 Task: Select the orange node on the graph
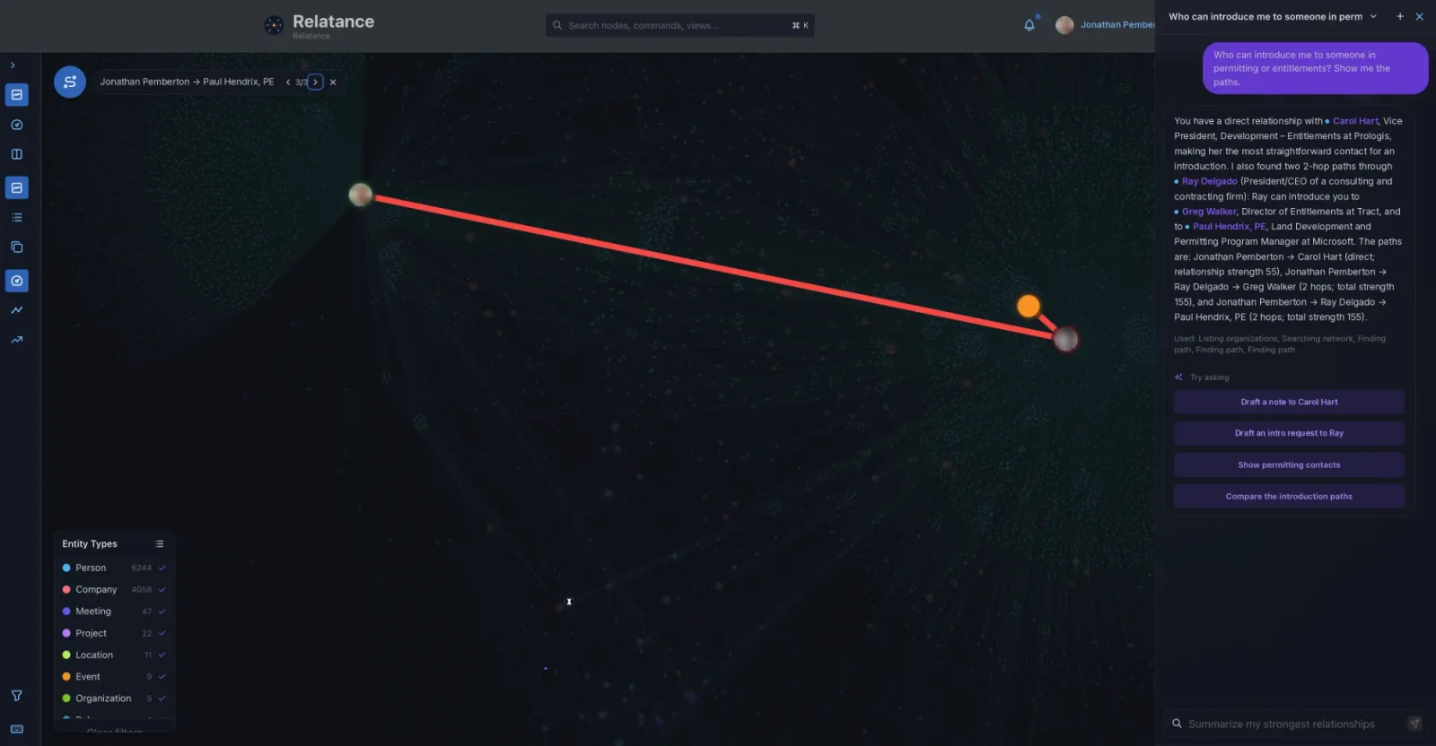[1029, 306]
